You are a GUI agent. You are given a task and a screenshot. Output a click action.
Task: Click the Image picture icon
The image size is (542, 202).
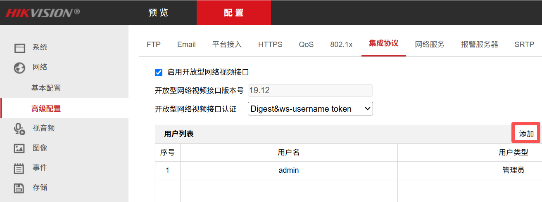(x=19, y=148)
